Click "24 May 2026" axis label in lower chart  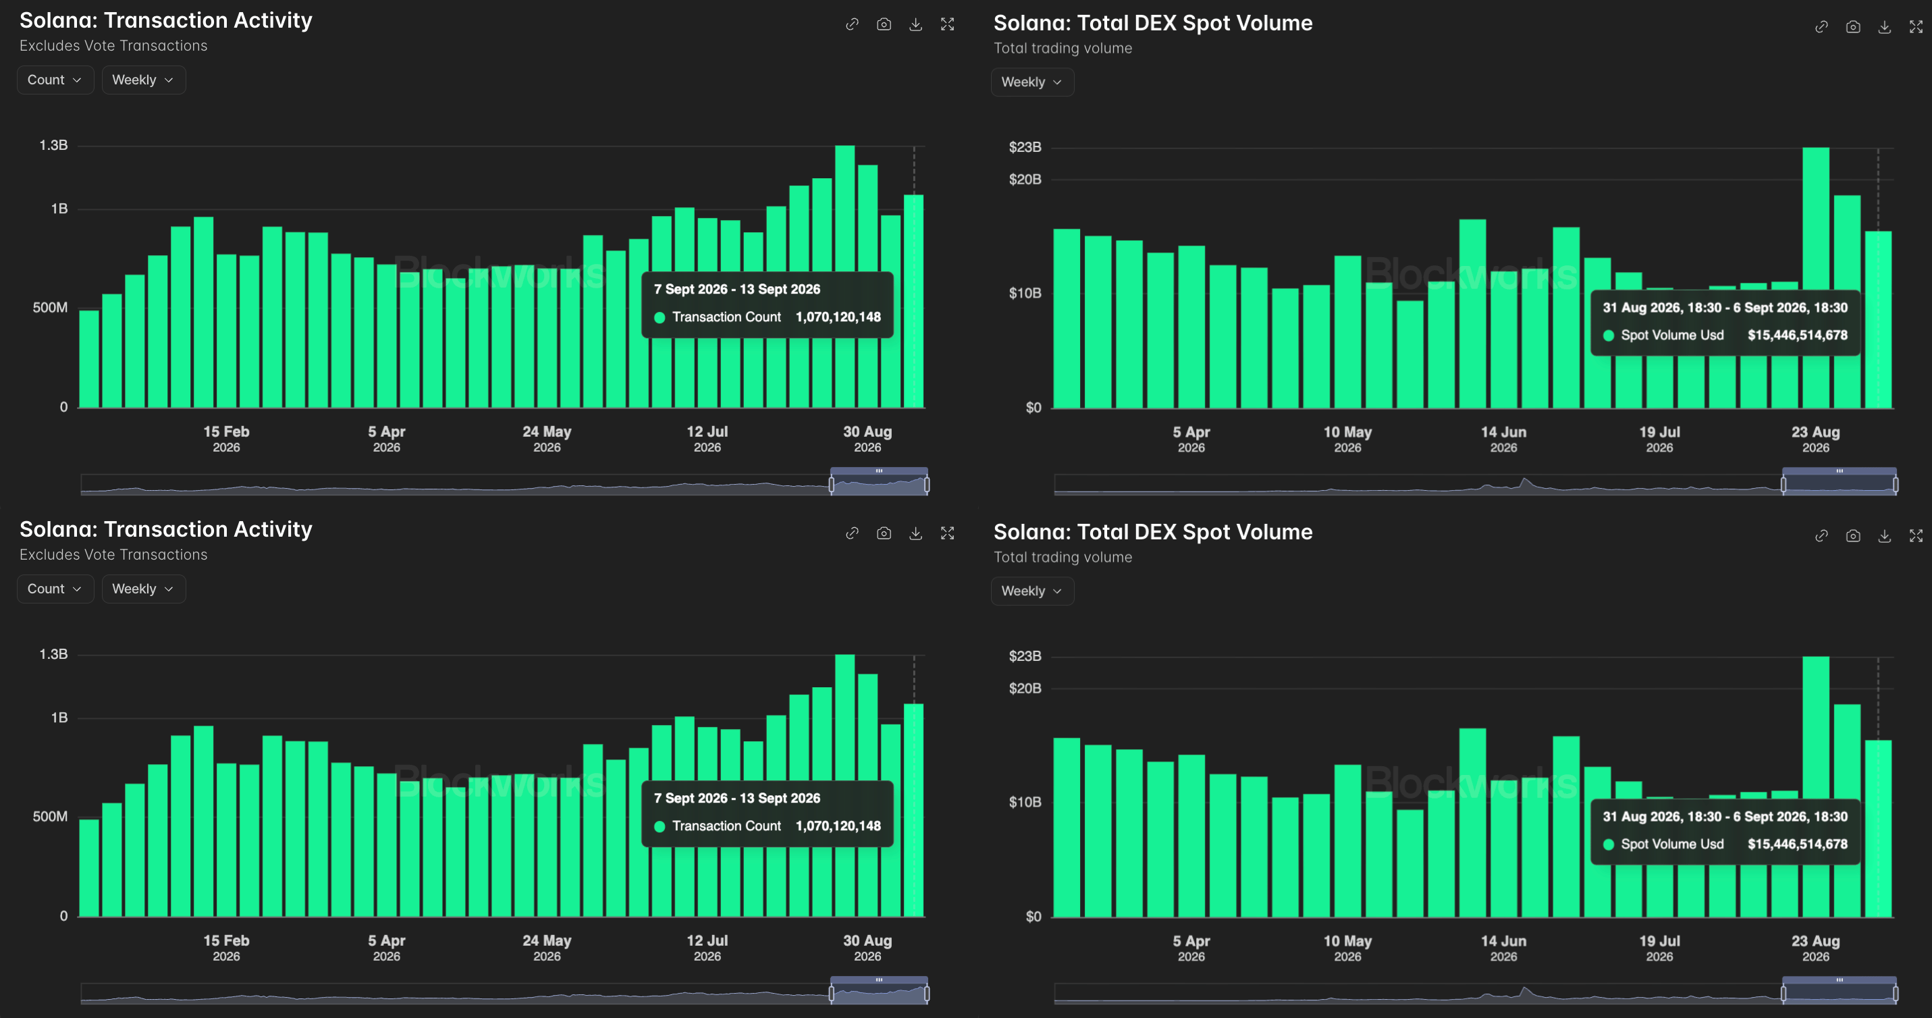tap(547, 948)
